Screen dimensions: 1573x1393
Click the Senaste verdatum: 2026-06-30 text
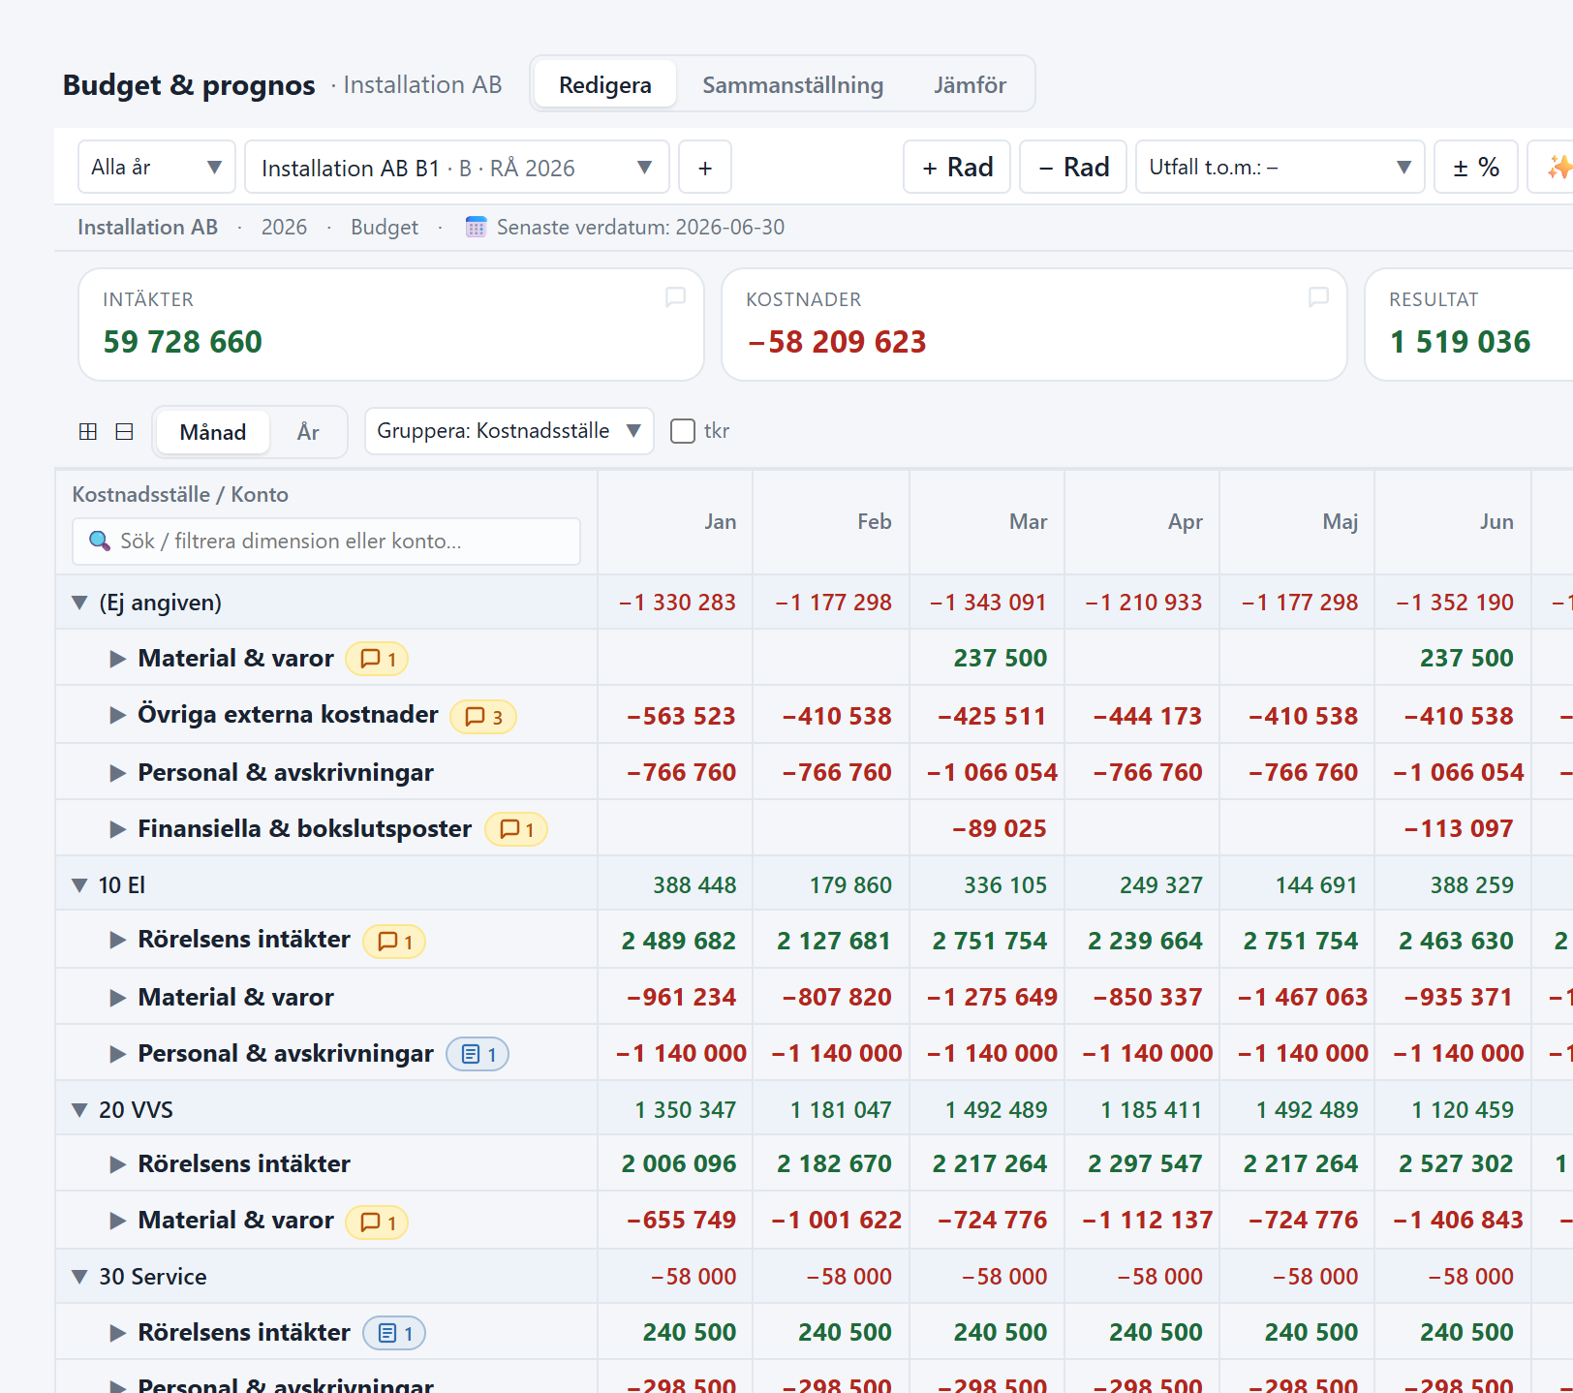640,227
